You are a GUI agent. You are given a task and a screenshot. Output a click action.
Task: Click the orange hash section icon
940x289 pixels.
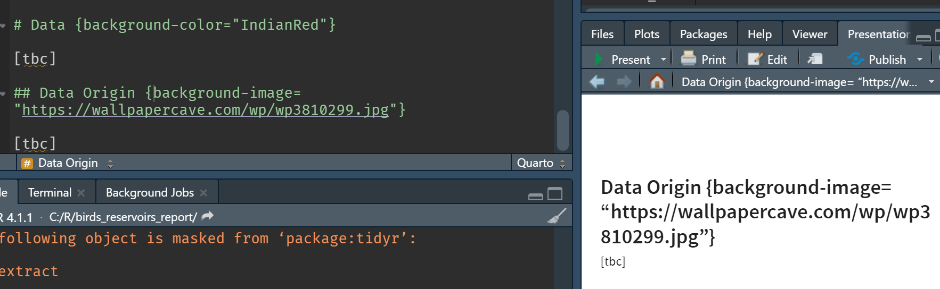27,164
